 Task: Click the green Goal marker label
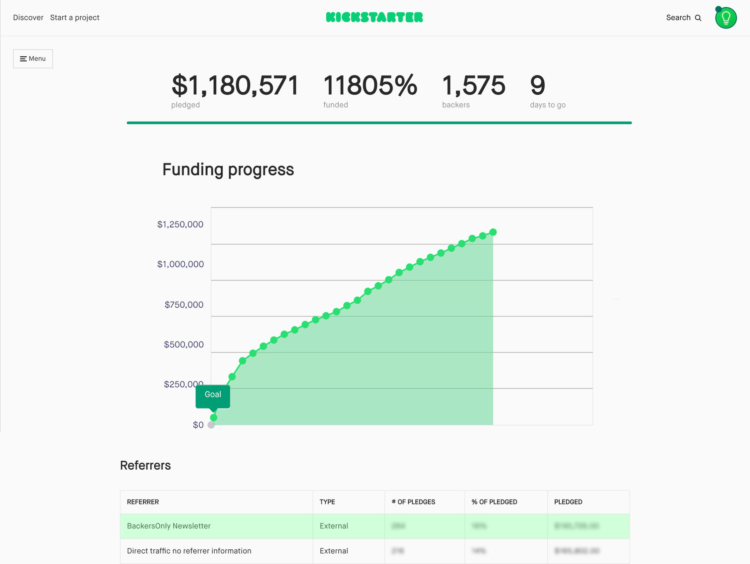tap(213, 395)
